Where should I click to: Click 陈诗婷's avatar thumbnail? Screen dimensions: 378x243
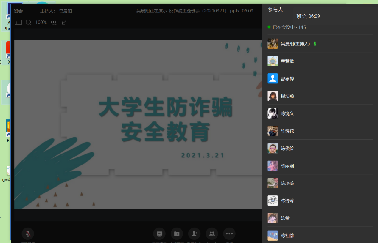pyautogui.click(x=273, y=201)
